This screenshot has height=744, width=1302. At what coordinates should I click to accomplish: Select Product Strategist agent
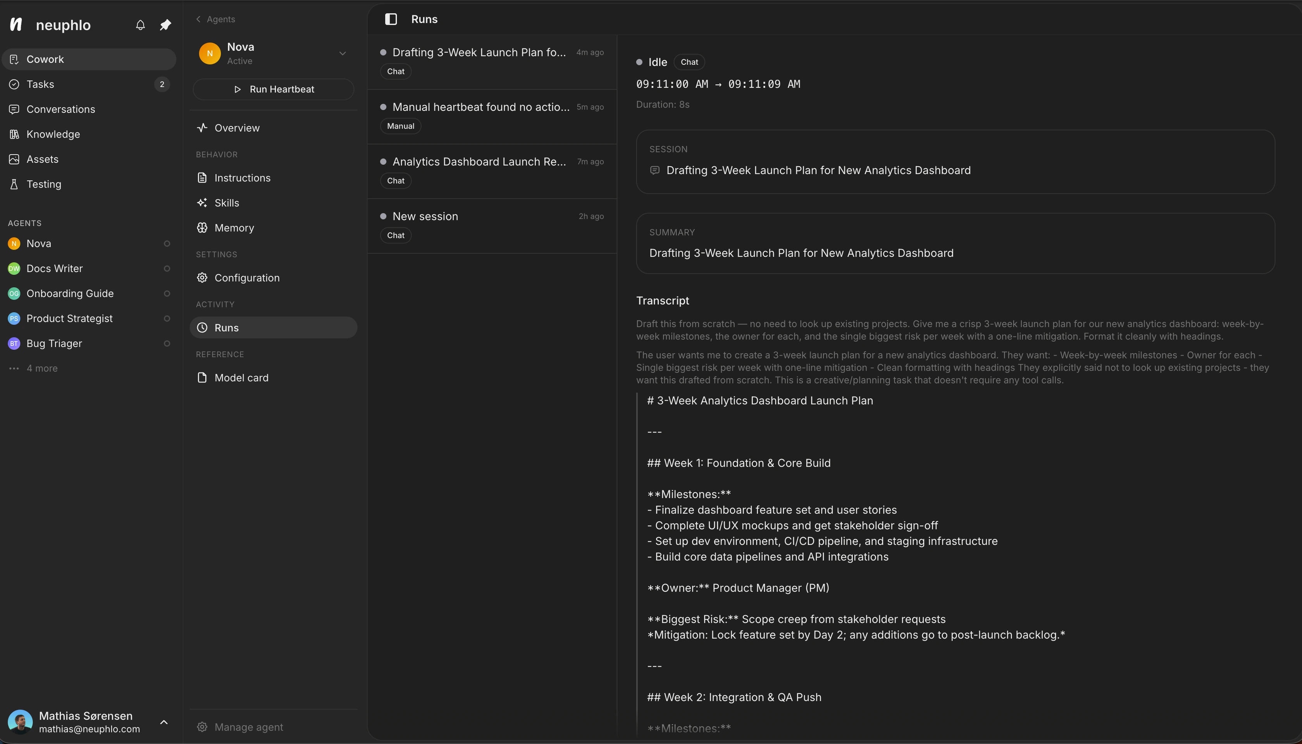coord(89,319)
